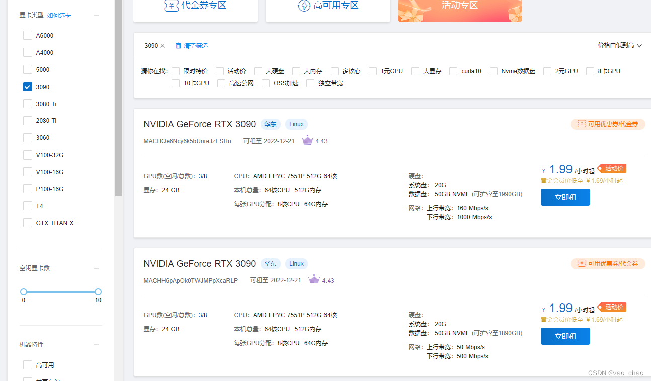This screenshot has height=381, width=651.
Task: Check the 5000 GPU type
Action: coord(28,70)
